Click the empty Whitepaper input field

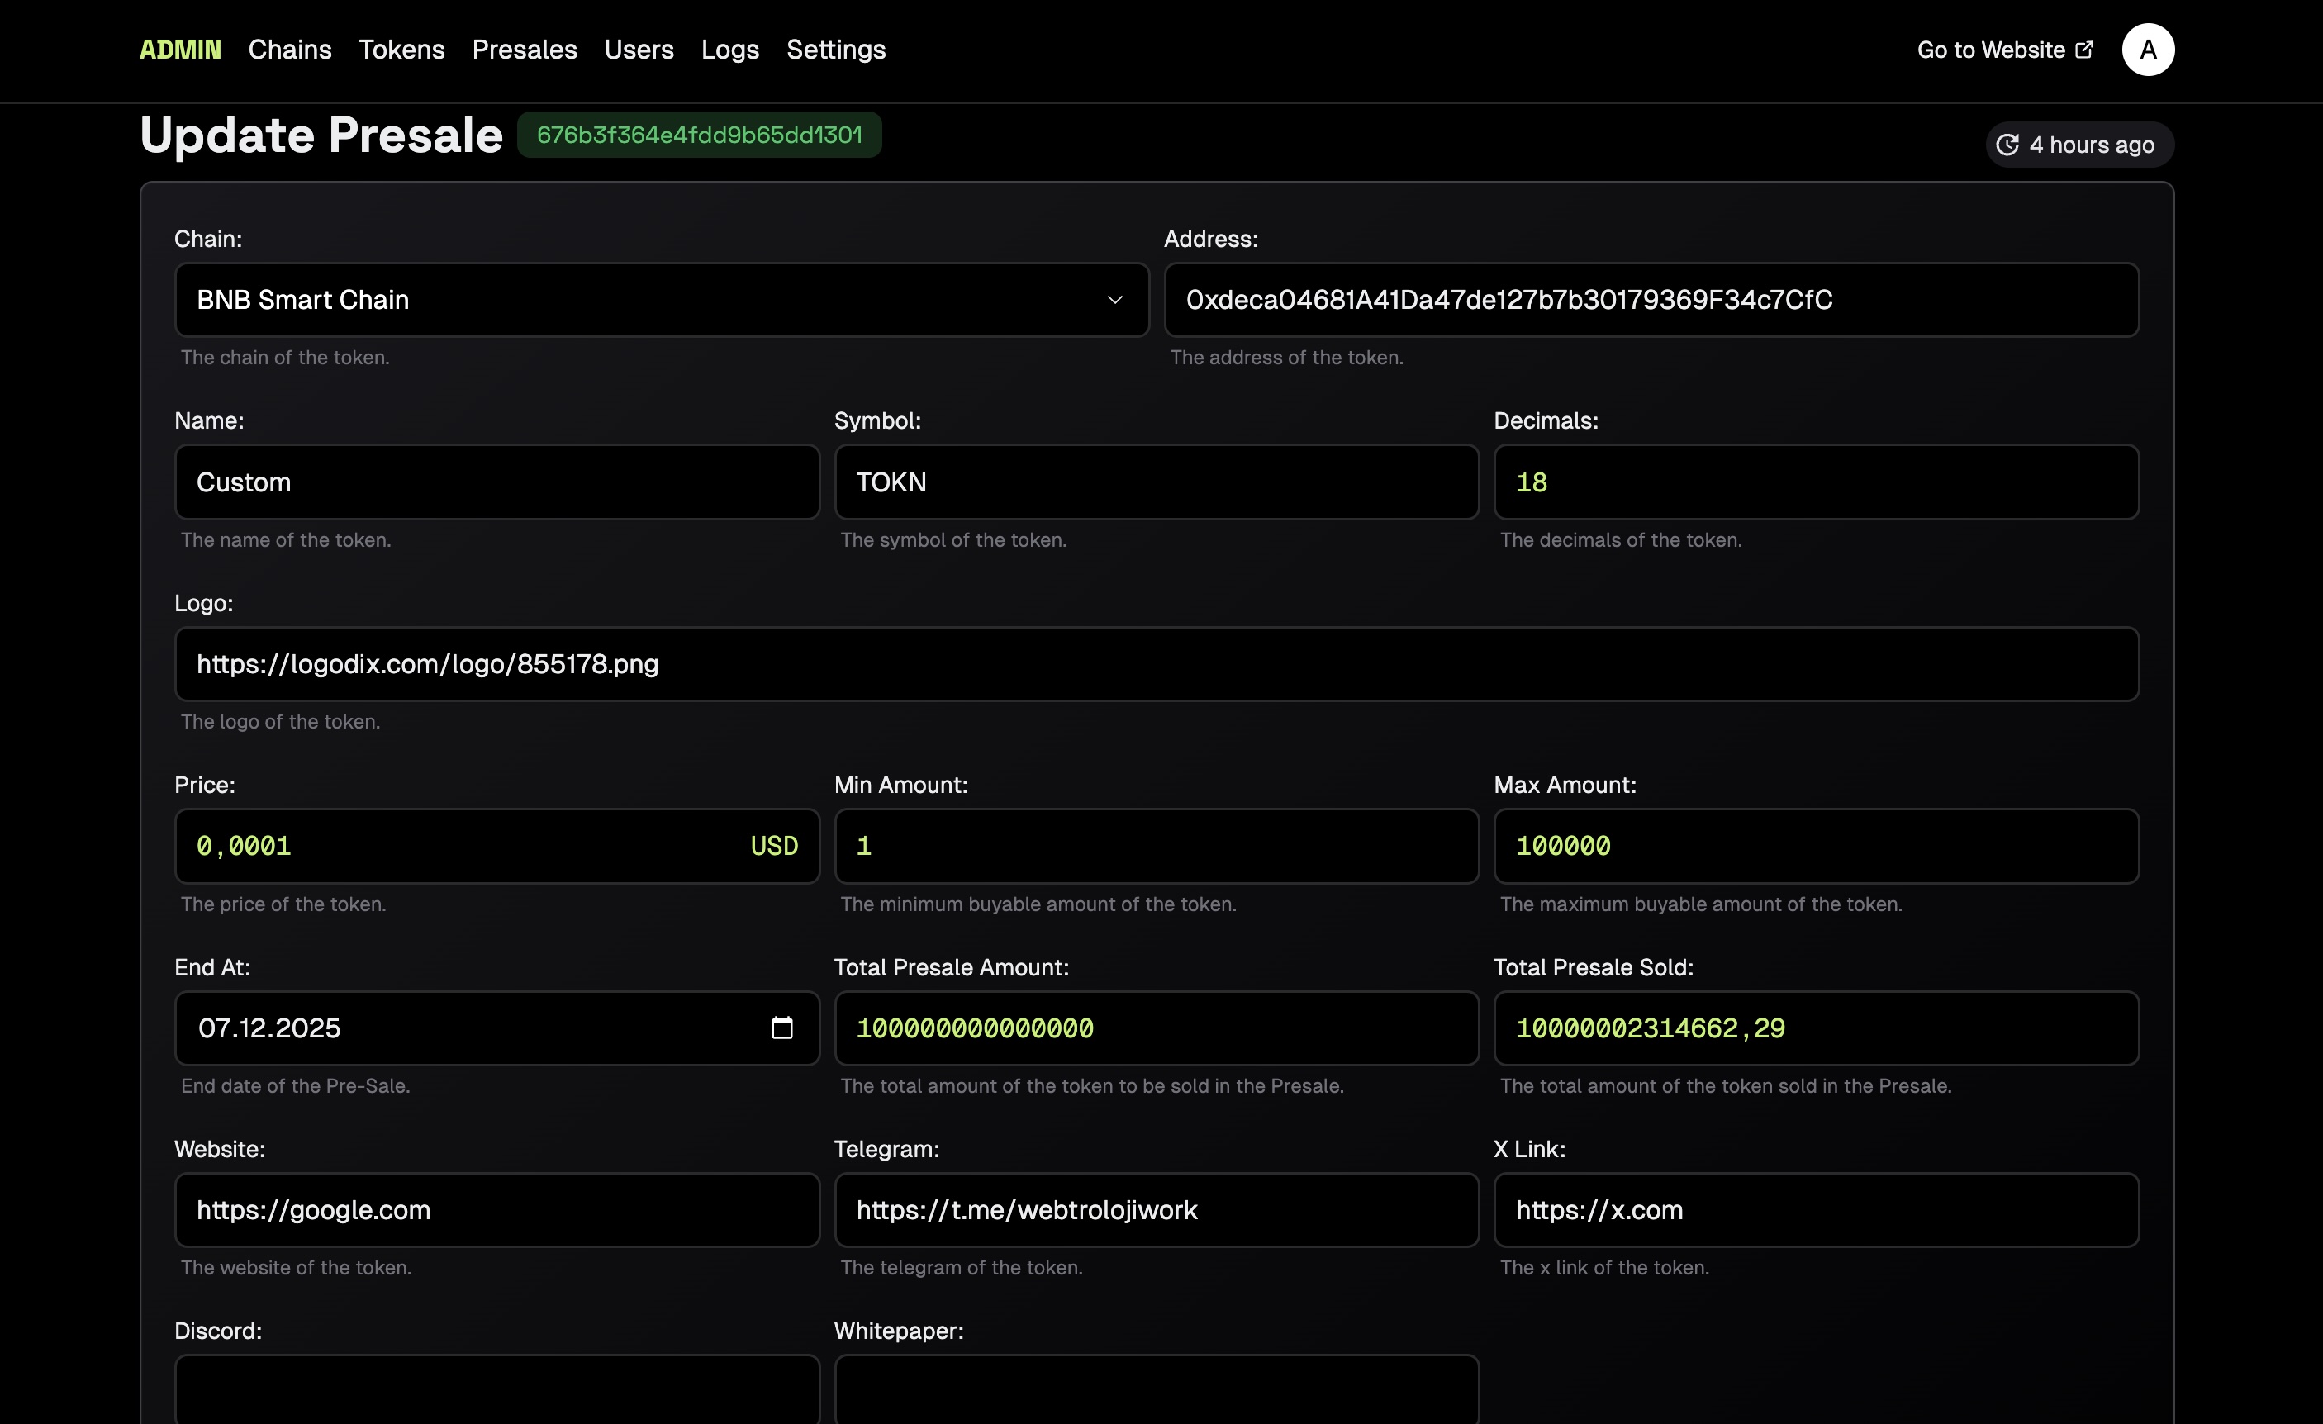click(1156, 1389)
